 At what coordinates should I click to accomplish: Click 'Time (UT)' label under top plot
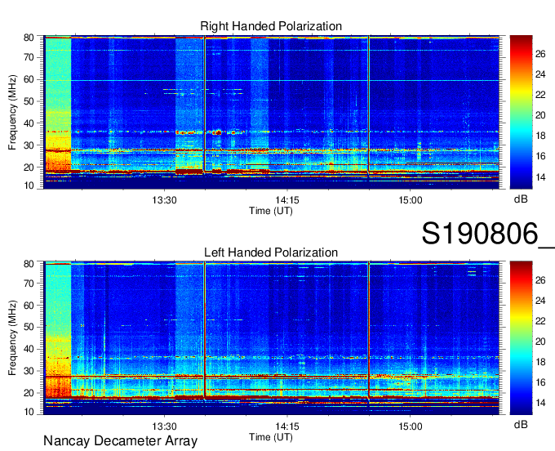[x=271, y=211]
